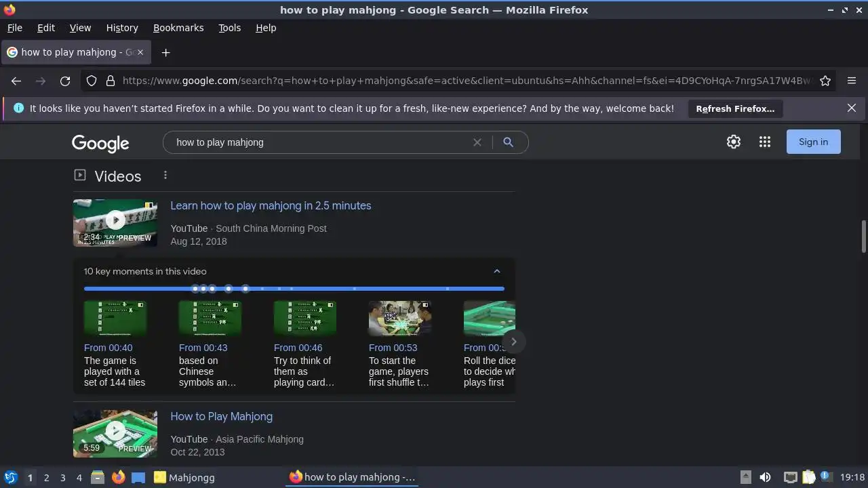Open the 00:53 key moment thumbnail
The width and height of the screenshot is (868, 488).
click(x=400, y=319)
